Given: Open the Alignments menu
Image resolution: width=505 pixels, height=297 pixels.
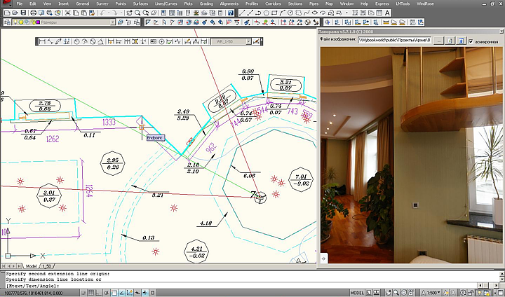Looking at the screenshot, I should coord(229,4).
